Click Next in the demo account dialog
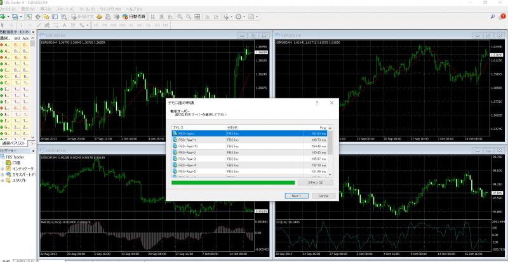This screenshot has width=508, height=262. pyautogui.click(x=297, y=195)
